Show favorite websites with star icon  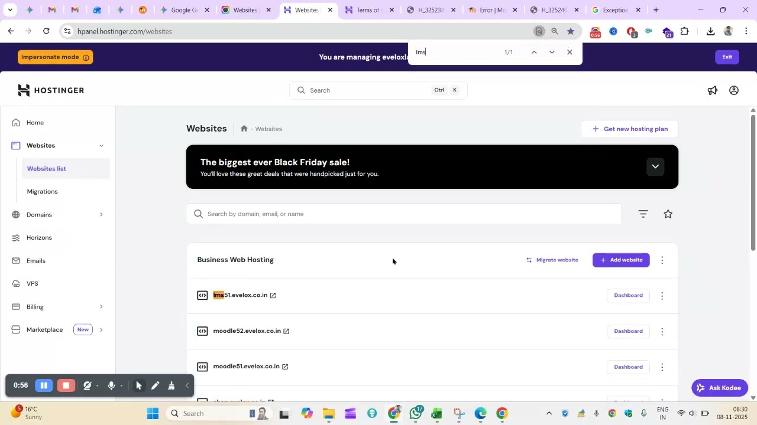[x=668, y=214]
